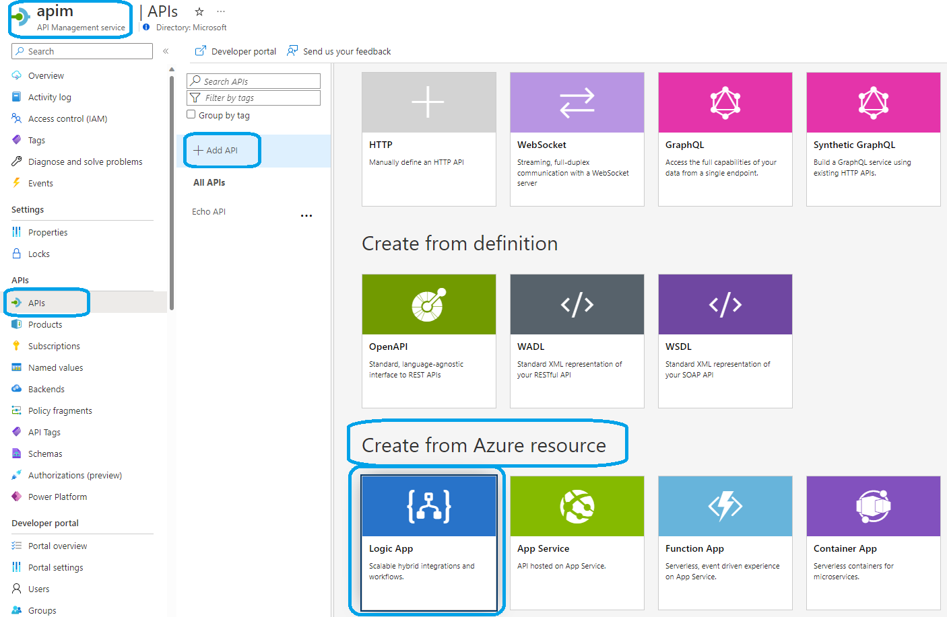Click the apim service logo icon
This screenshot has height=617, width=947.
[x=21, y=17]
